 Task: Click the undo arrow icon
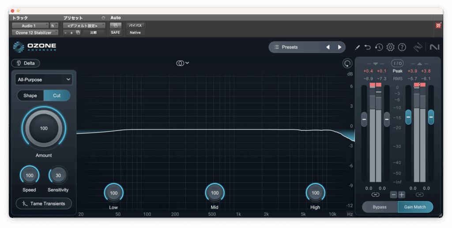pos(368,47)
